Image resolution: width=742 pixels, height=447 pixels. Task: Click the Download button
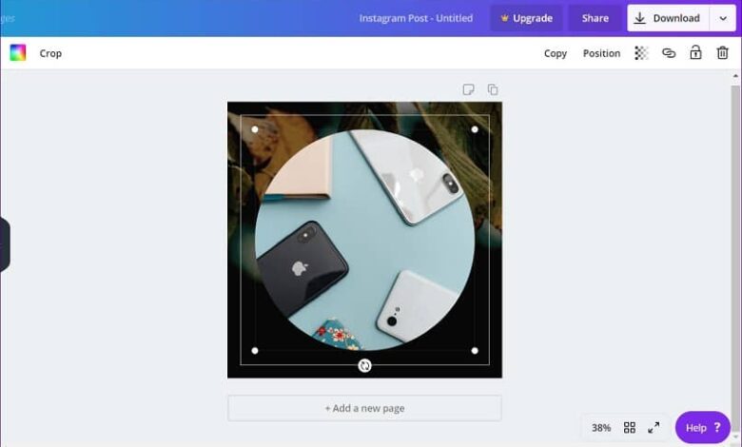click(x=668, y=18)
